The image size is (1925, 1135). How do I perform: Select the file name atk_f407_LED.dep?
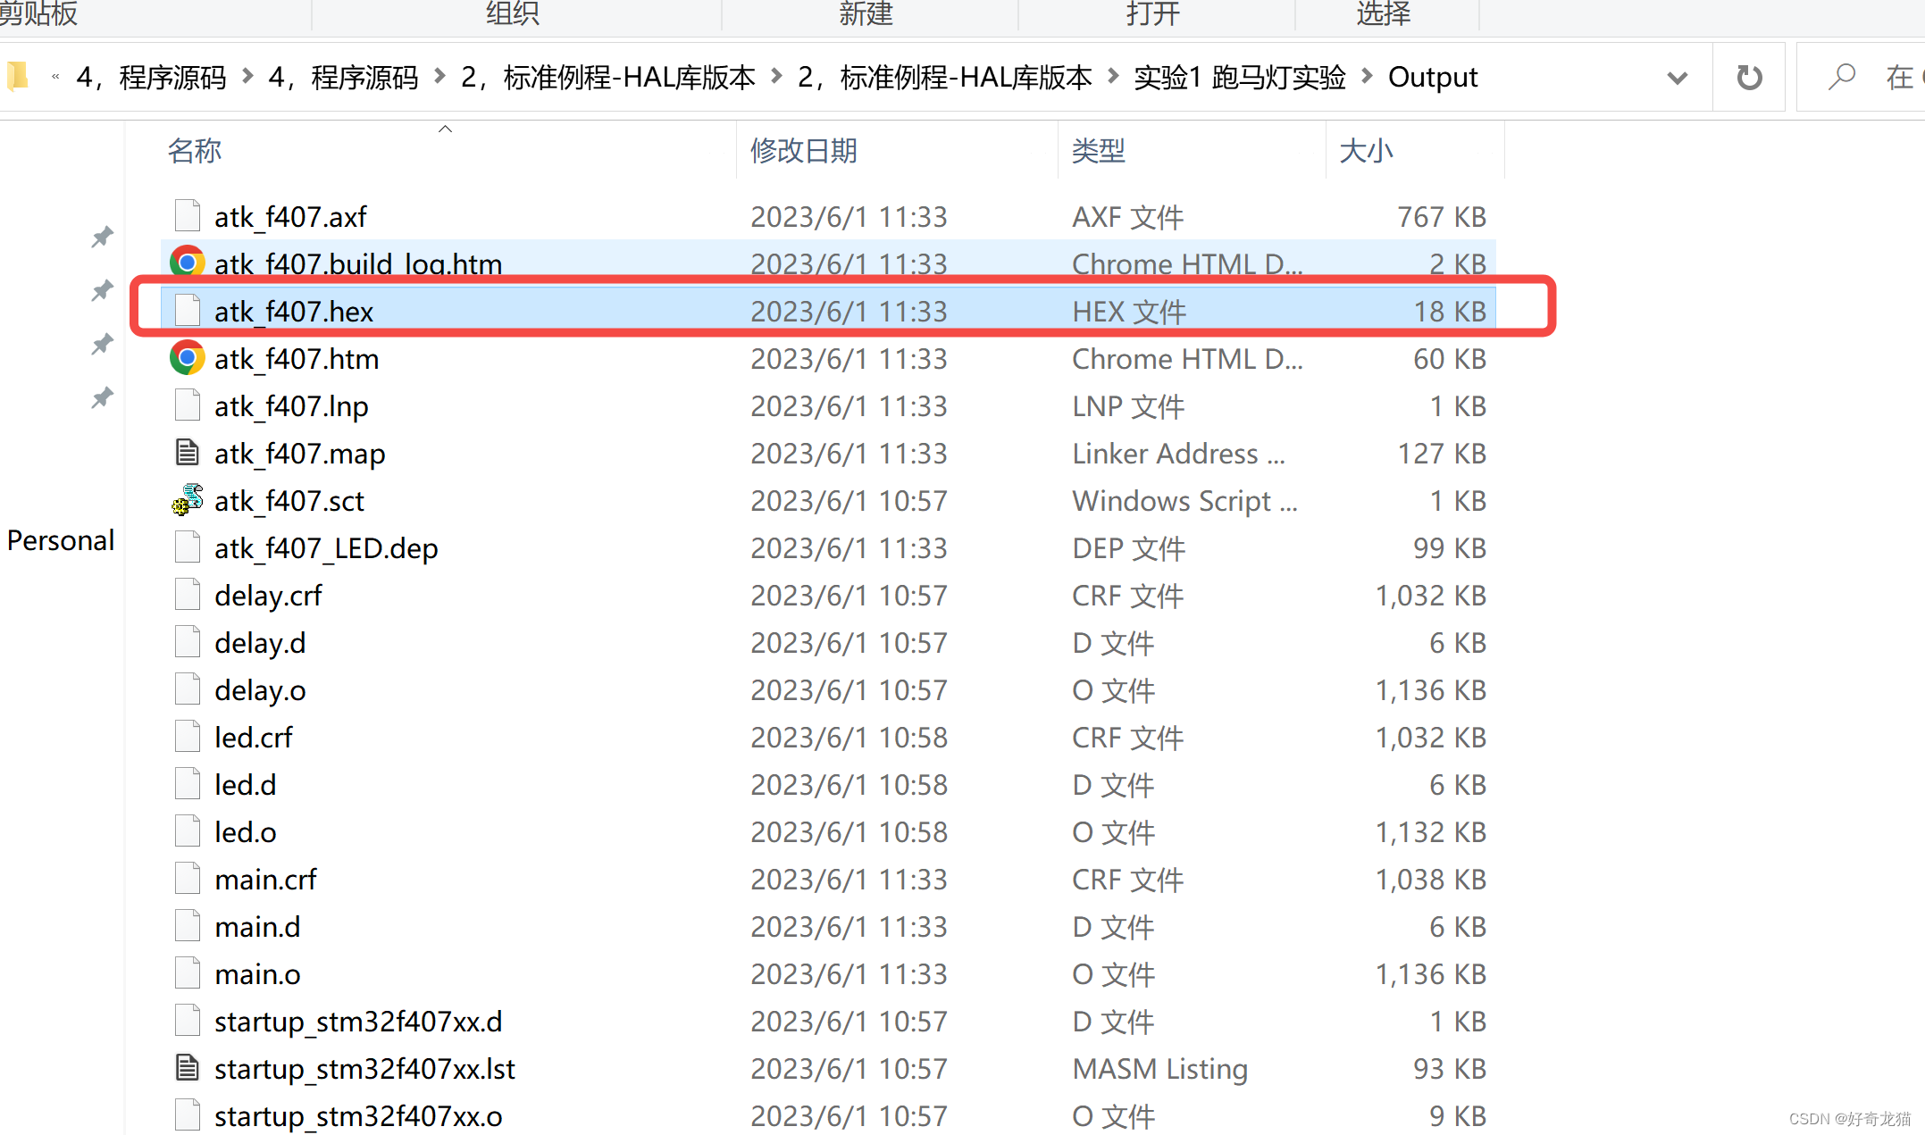click(x=326, y=548)
